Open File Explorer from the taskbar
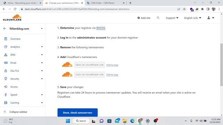Viewport: 223px width, 125px height. (x=125, y=121)
